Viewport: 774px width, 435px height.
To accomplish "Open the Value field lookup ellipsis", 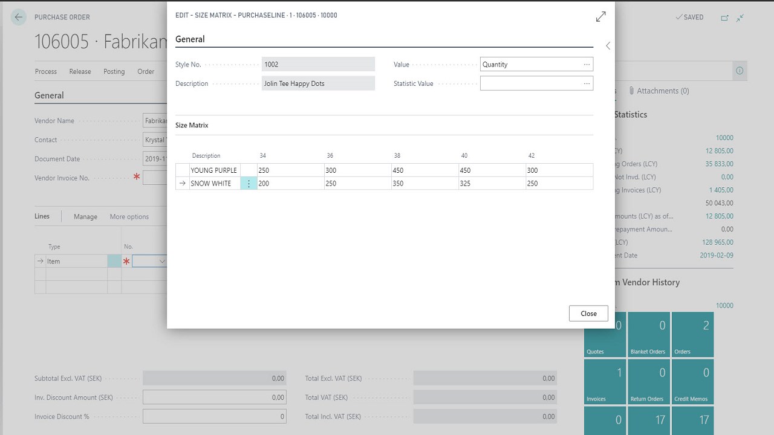I will pyautogui.click(x=587, y=65).
